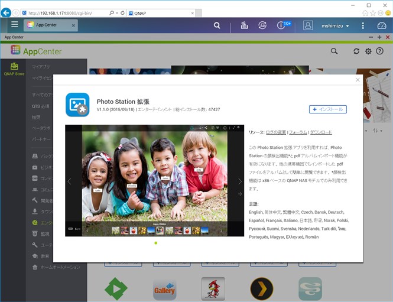Click the browser address bar
The height and width of the screenshot is (302, 393).
pyautogui.click(x=68, y=13)
